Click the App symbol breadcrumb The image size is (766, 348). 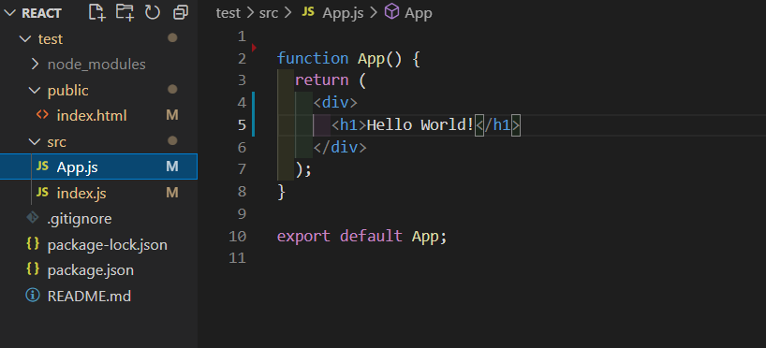click(419, 13)
